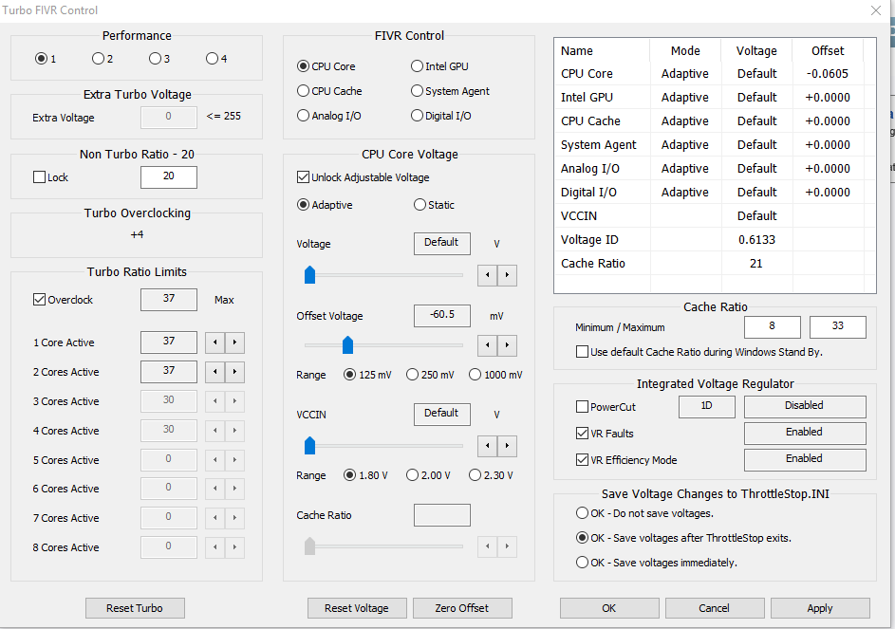Click left arrow of VCCIN slider
This screenshot has width=895, height=629.
(488, 446)
